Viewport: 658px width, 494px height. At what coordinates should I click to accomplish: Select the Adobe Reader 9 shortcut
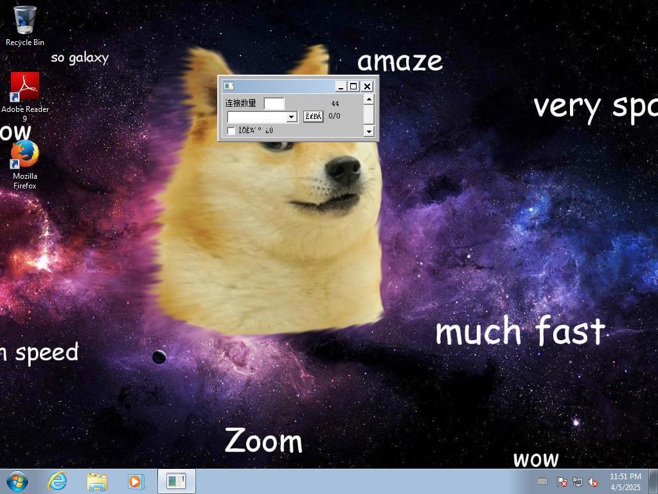tap(25, 96)
